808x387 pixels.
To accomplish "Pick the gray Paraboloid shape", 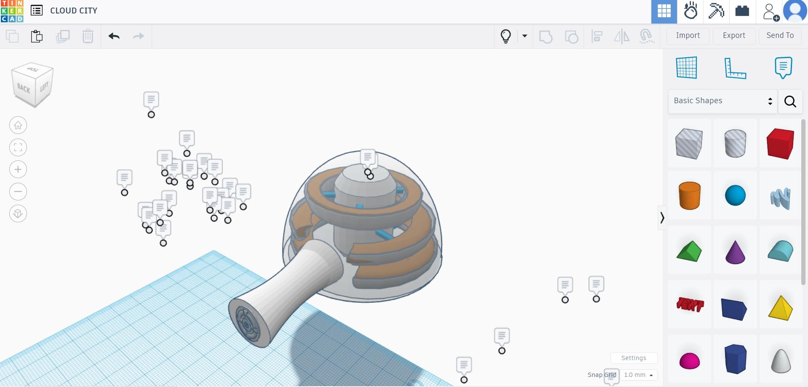I will (780, 360).
